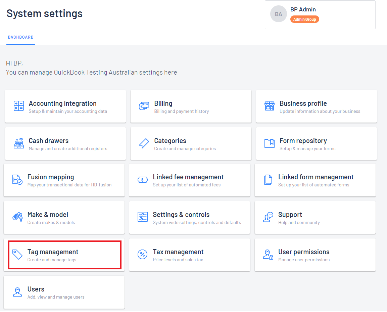Screen dimensions: 387x312
Task: Click the Tax management percent icon
Action: tap(142, 255)
